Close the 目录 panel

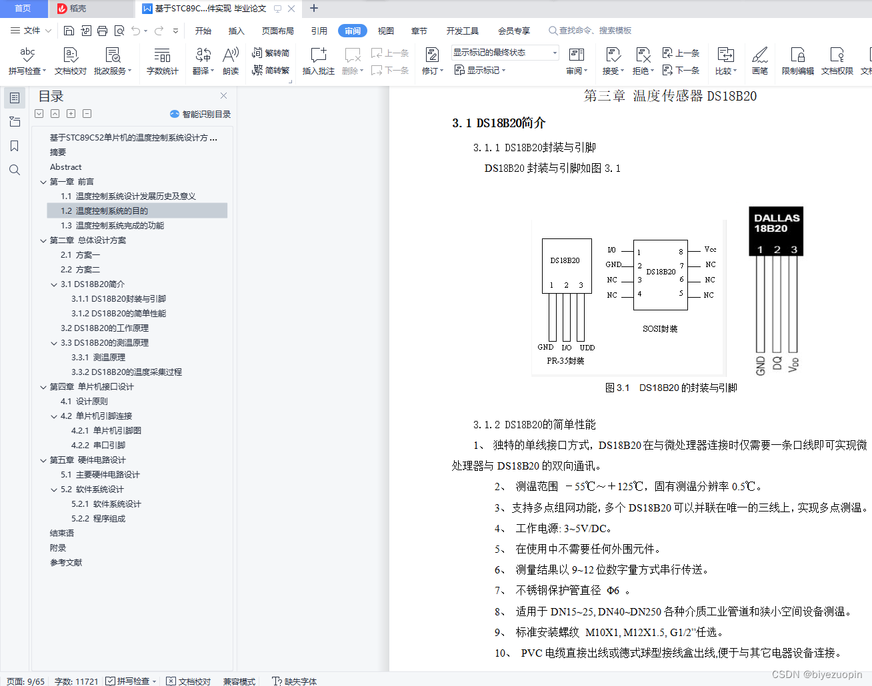pos(224,96)
